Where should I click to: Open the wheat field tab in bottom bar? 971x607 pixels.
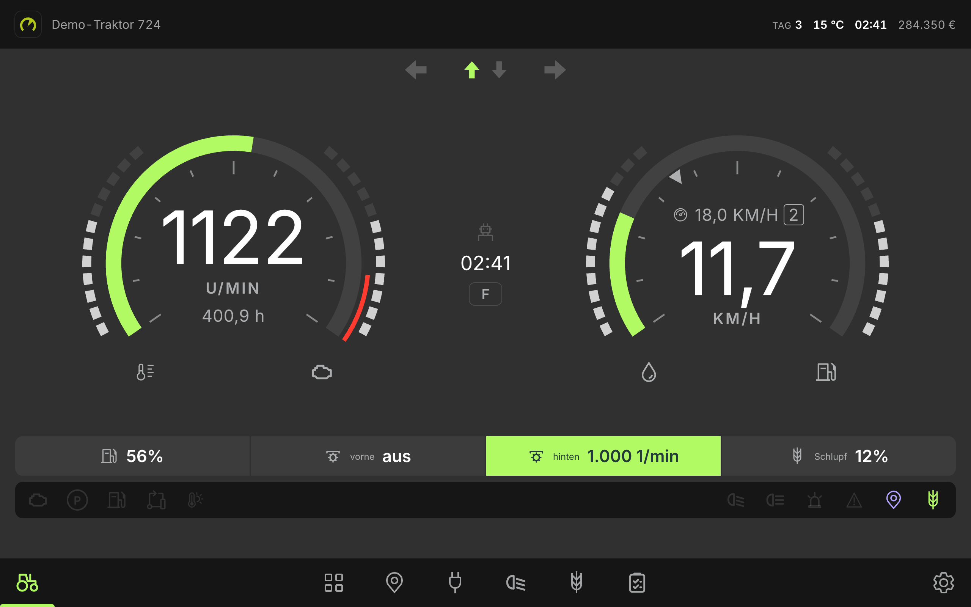tap(577, 582)
